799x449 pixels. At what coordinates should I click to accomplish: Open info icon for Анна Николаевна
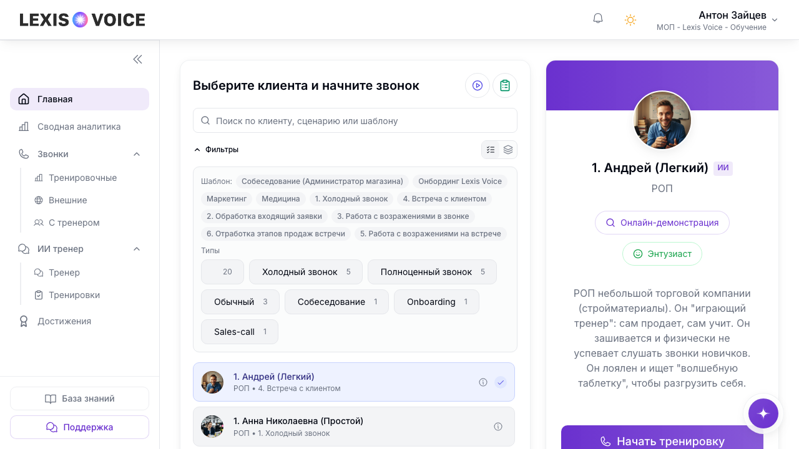498,427
